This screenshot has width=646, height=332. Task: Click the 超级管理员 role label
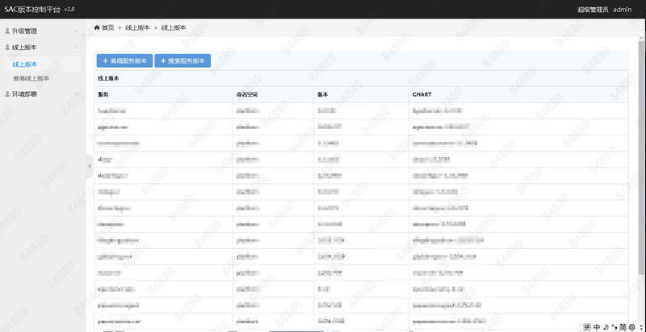593,10
